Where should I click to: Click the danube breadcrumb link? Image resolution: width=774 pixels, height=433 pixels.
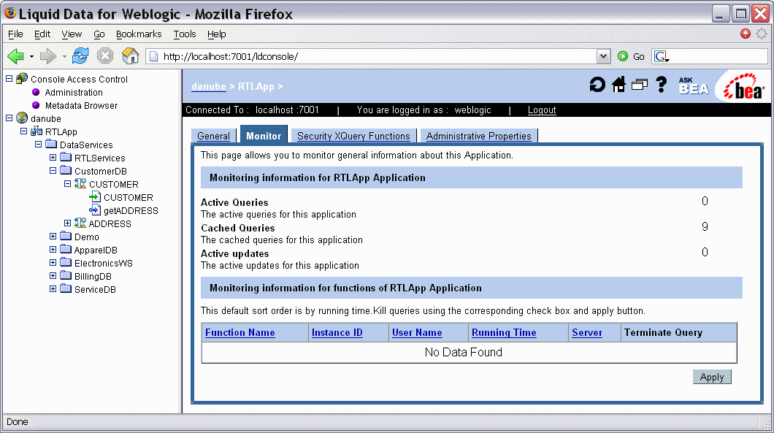tap(208, 86)
